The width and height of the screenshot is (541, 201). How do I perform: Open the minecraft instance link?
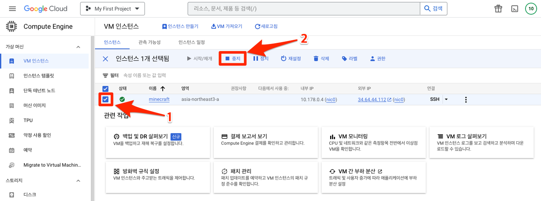[x=159, y=99]
